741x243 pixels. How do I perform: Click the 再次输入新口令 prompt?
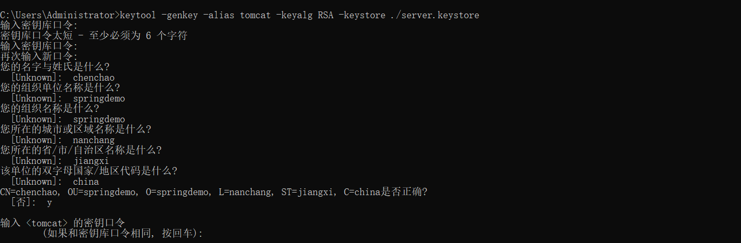click(39, 57)
